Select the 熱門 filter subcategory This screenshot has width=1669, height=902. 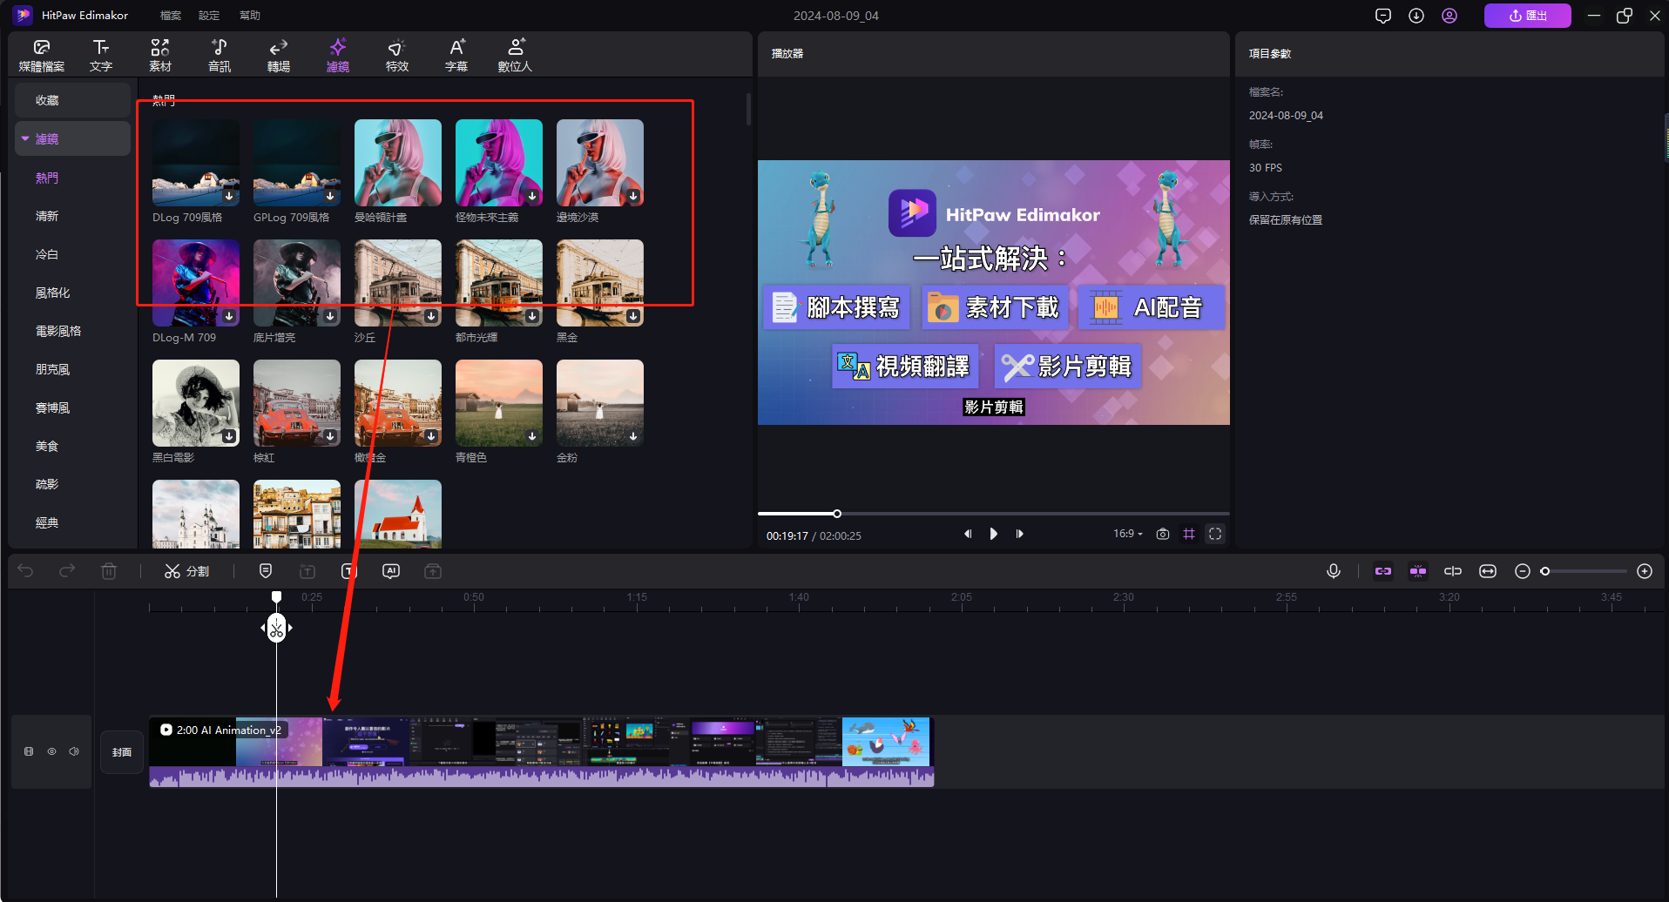point(47,178)
